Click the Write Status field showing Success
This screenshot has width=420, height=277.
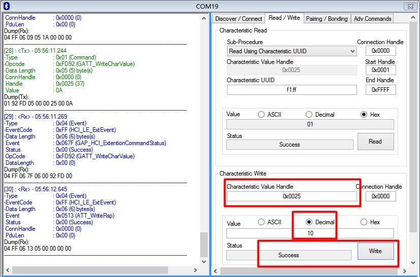tap(289, 255)
